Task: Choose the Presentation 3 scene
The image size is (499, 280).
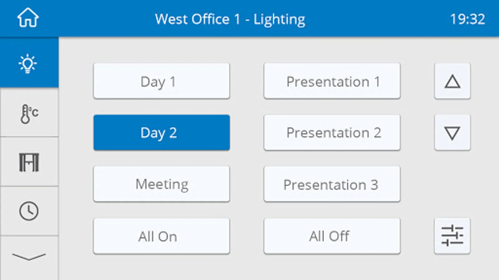Action: [x=332, y=184]
